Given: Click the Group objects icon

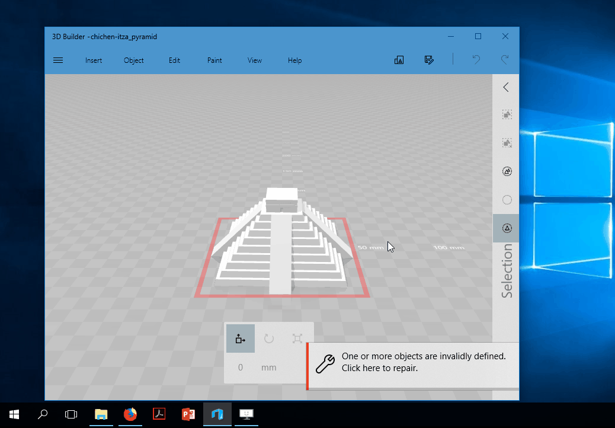Looking at the screenshot, I should (x=507, y=114).
